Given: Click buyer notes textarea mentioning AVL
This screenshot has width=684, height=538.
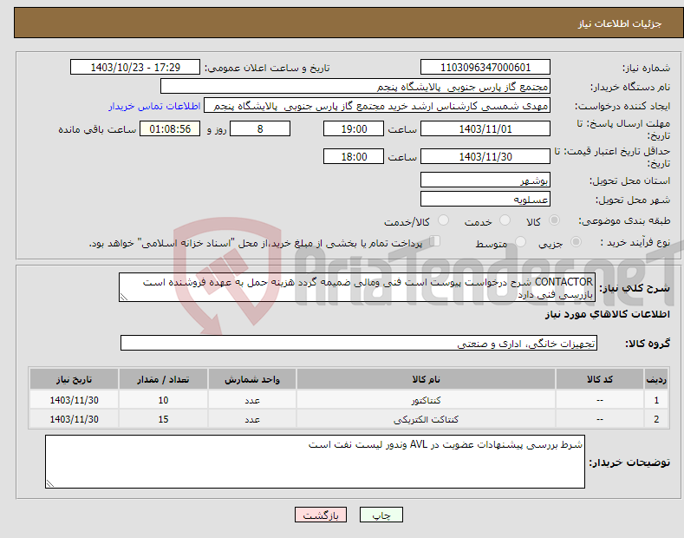Looking at the screenshot, I should (315, 462).
